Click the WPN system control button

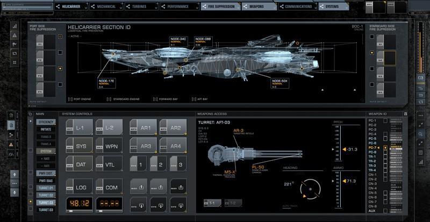click(109, 146)
